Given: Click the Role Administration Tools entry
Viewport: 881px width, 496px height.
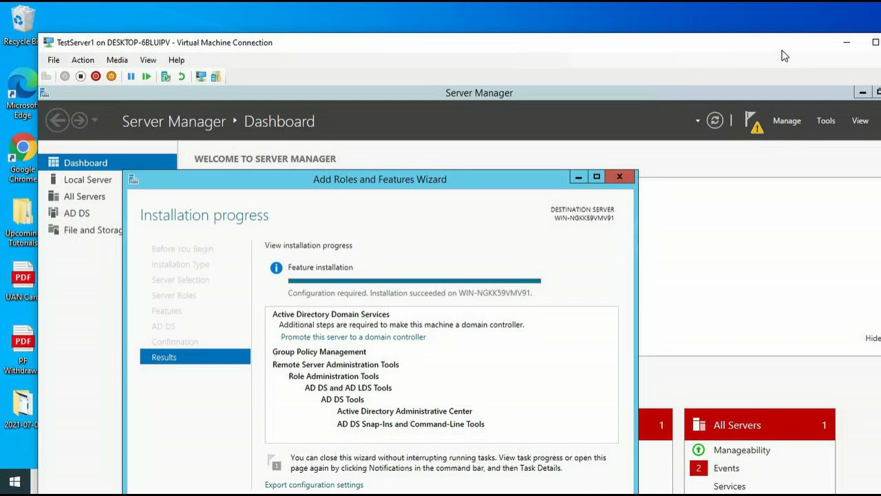Looking at the screenshot, I should point(334,376).
